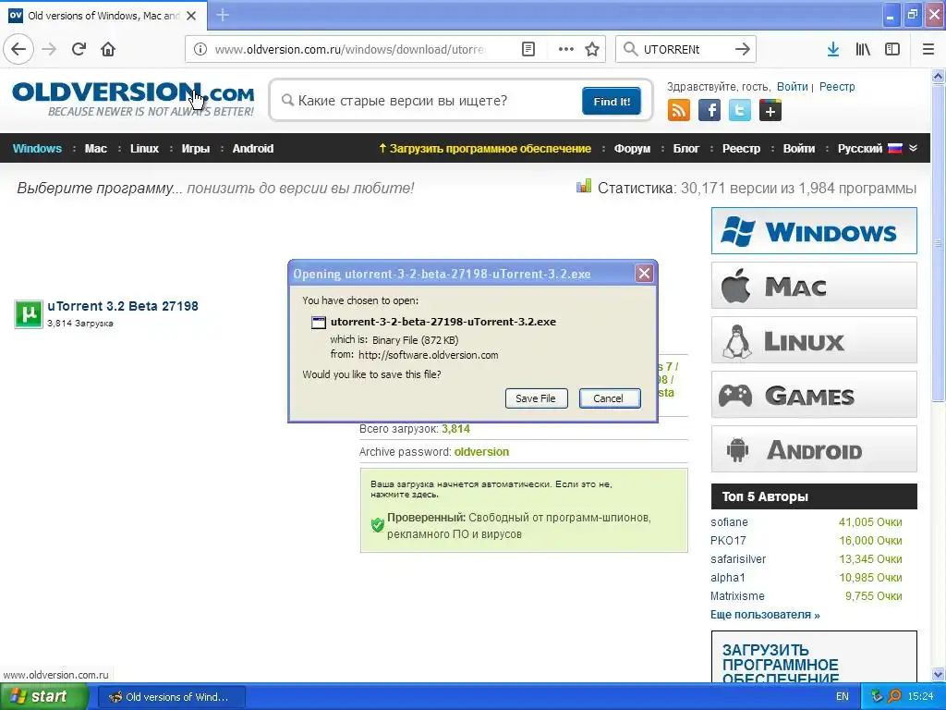Expand the Русский language dropdown
This screenshot has width=946, height=710.
[x=913, y=148]
